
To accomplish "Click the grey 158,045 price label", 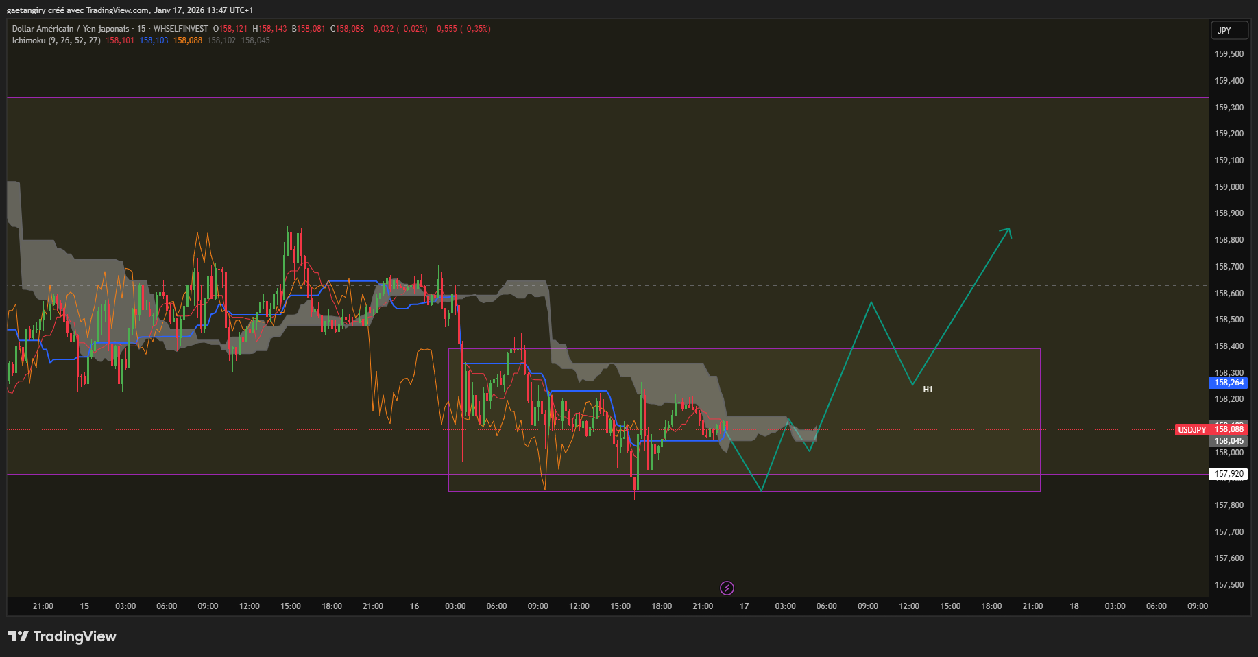I will [1229, 441].
